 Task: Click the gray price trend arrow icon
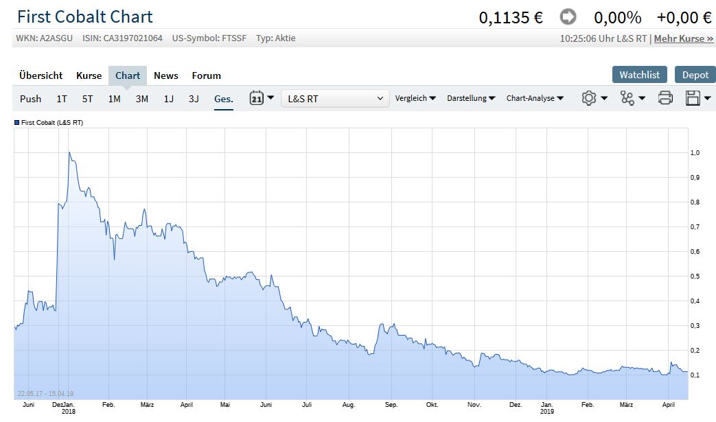(568, 17)
